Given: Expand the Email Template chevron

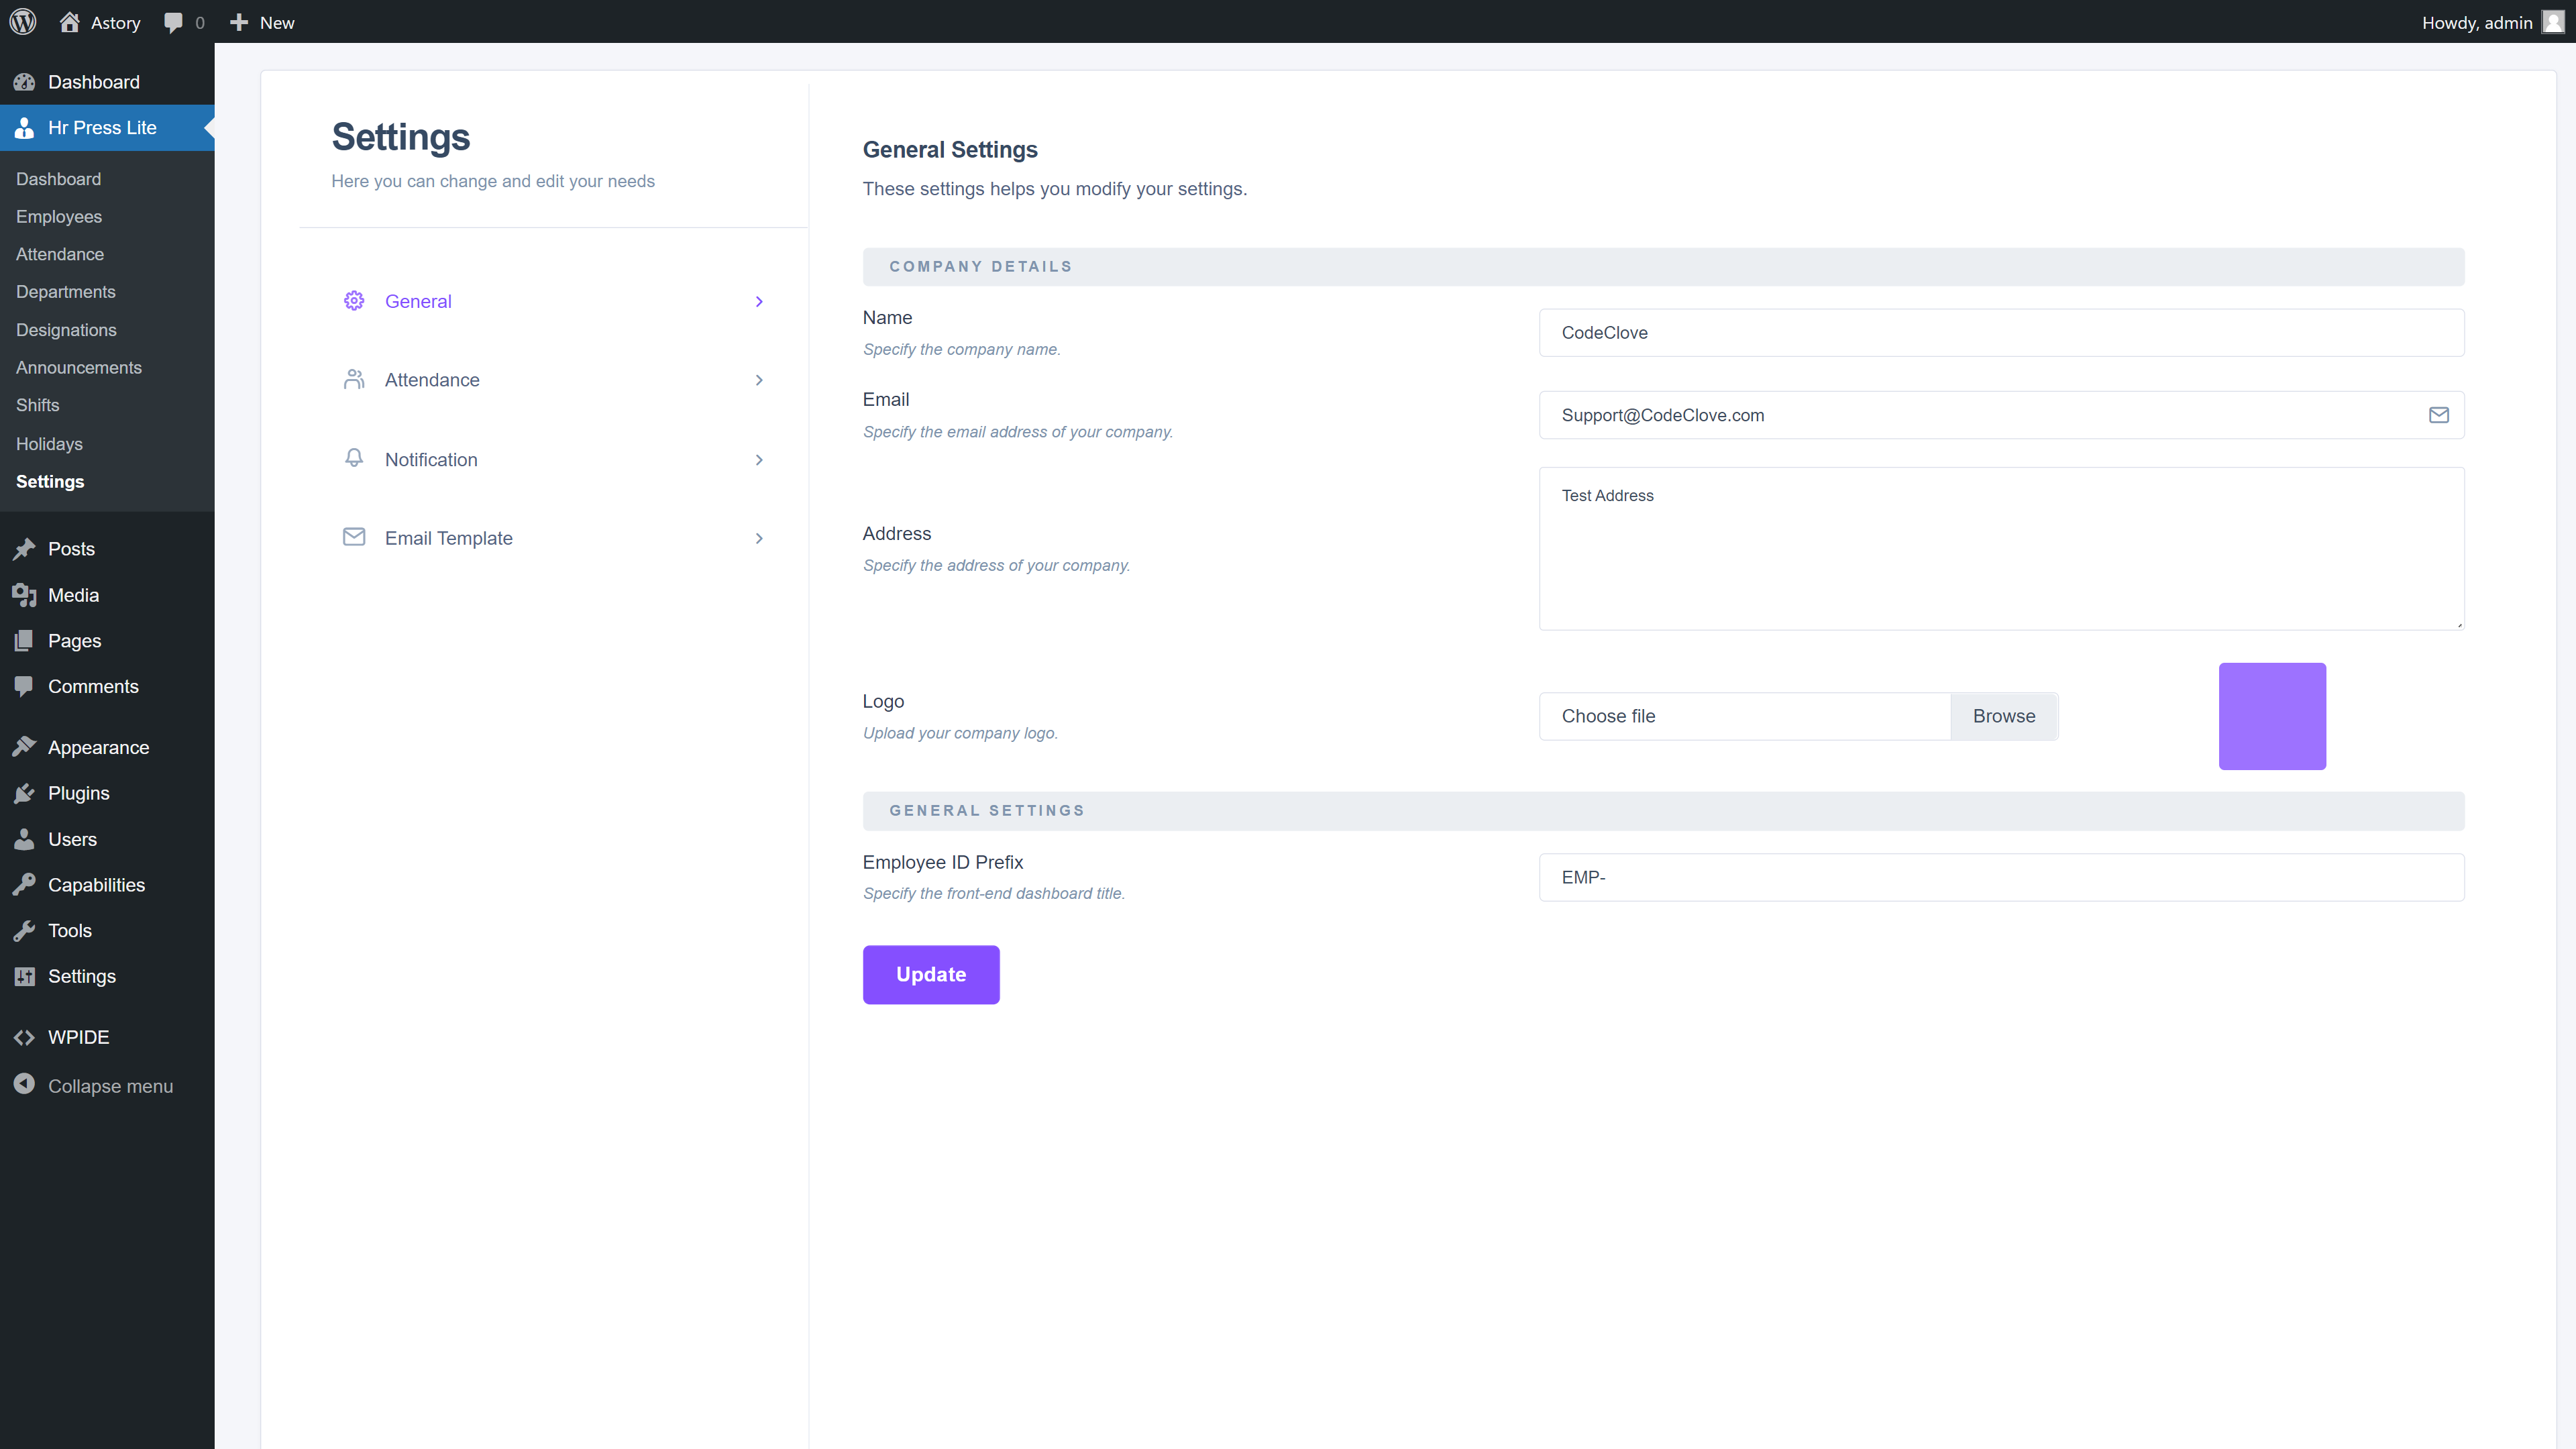Looking at the screenshot, I should pos(759,538).
